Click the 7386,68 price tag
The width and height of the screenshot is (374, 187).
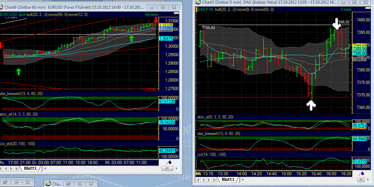pyautogui.click(x=359, y=53)
